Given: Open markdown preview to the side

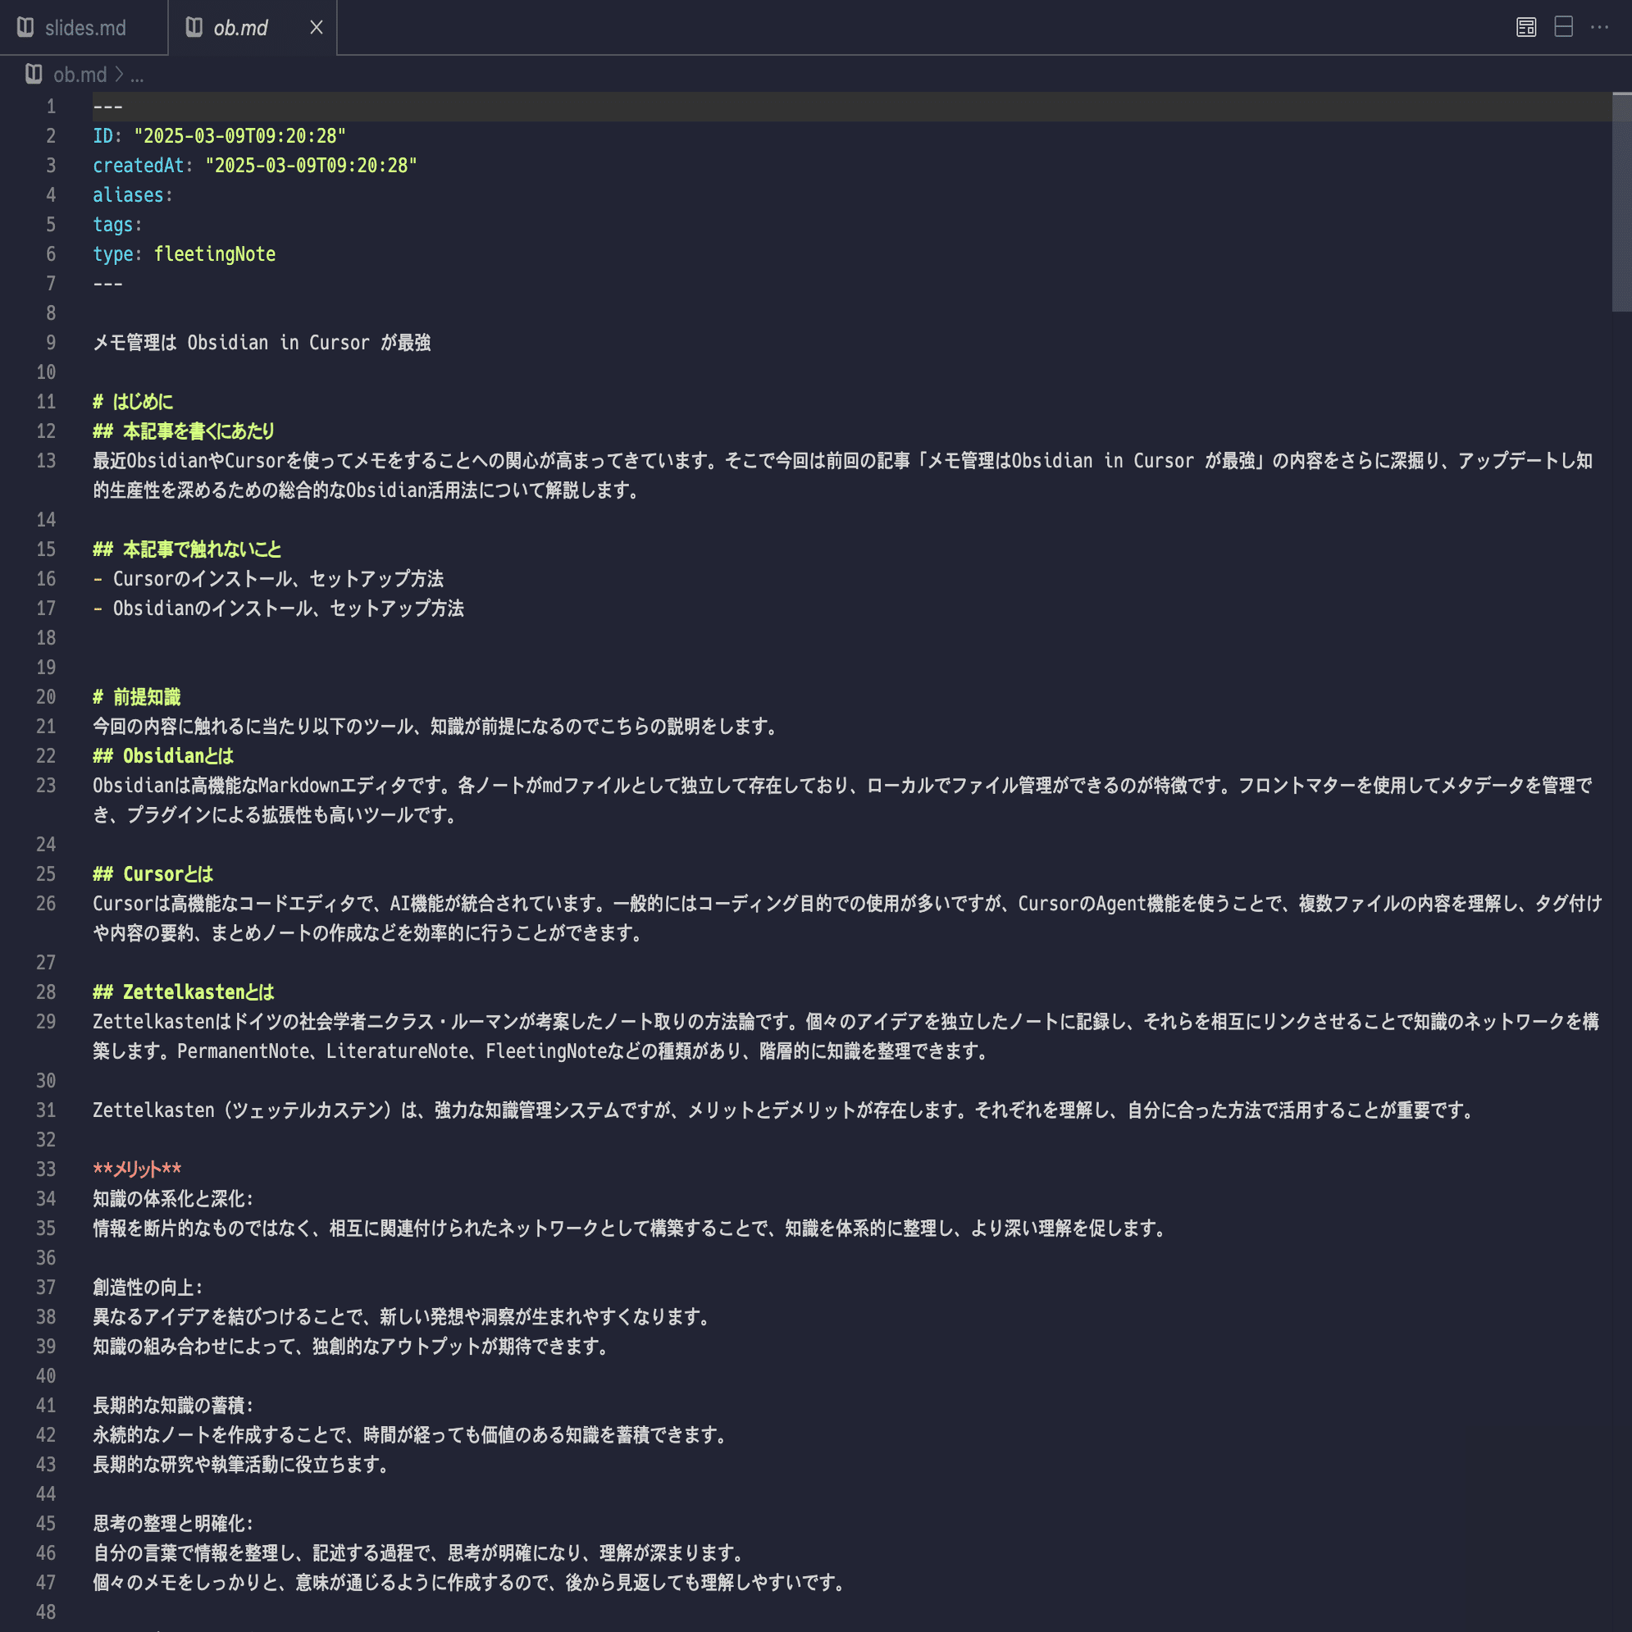Looking at the screenshot, I should click(x=1525, y=27).
